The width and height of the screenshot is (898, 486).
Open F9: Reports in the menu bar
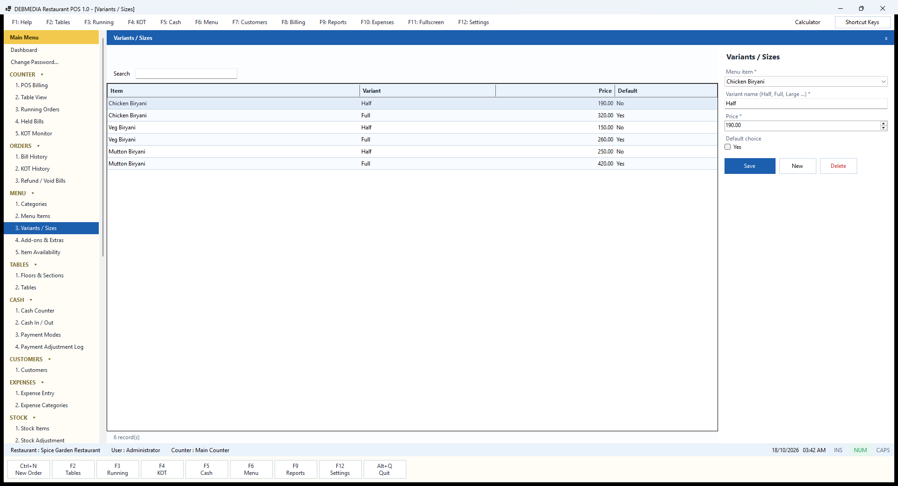[333, 22]
